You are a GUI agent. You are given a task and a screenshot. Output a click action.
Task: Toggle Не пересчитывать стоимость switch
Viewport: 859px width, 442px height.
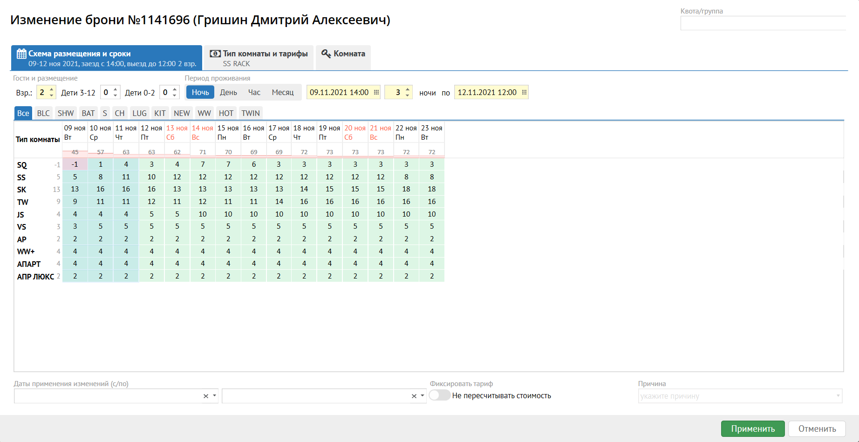pos(439,395)
